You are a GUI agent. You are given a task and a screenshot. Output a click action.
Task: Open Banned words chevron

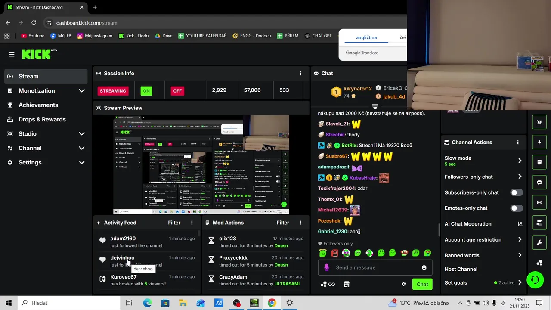[x=520, y=255]
